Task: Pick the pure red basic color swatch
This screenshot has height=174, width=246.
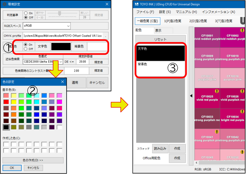Action: [6, 102]
